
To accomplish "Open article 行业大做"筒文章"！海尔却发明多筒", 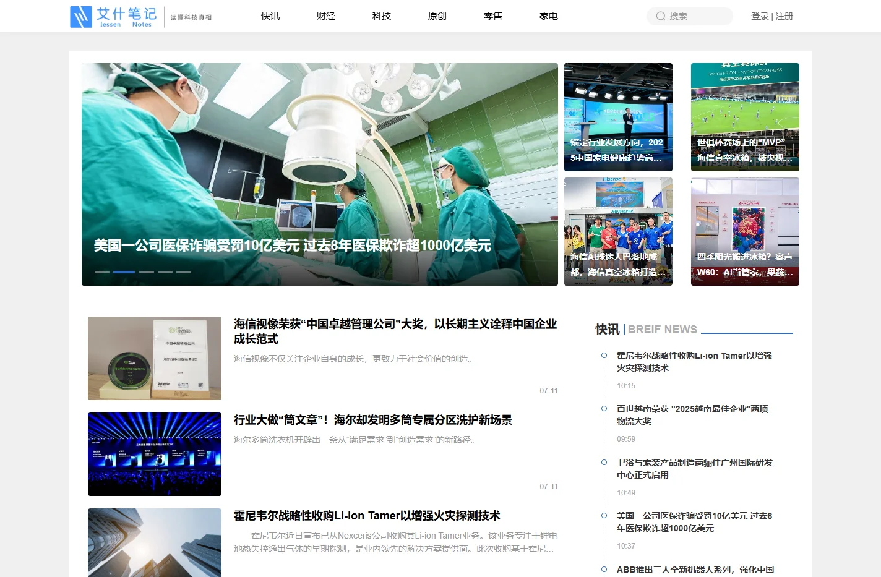I will pos(373,420).
